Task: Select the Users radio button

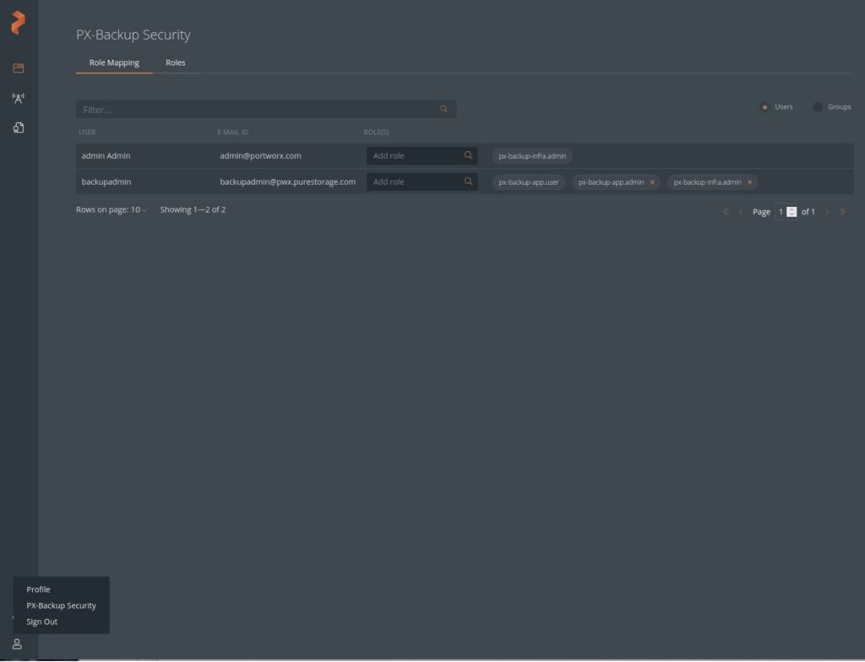Action: 764,107
